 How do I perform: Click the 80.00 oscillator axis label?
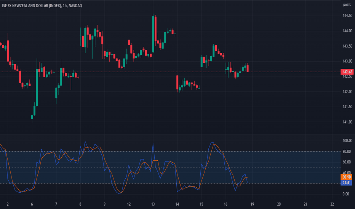(347, 151)
